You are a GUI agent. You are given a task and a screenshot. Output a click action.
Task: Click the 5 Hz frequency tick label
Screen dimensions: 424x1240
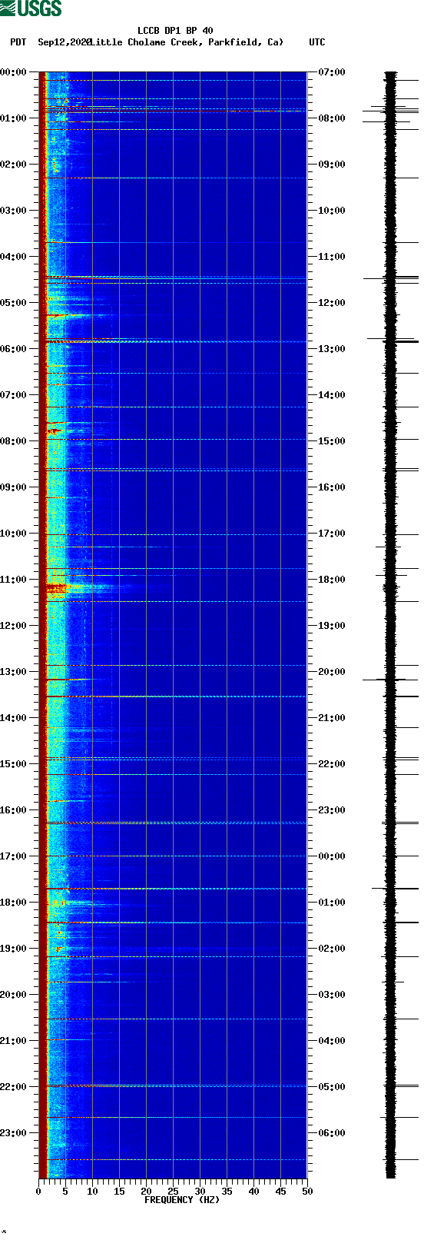[x=65, y=1192]
